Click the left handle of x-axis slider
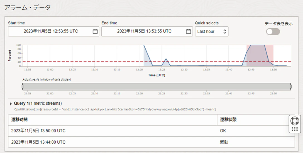The height and width of the screenshot is (153, 303). pos(23,87)
